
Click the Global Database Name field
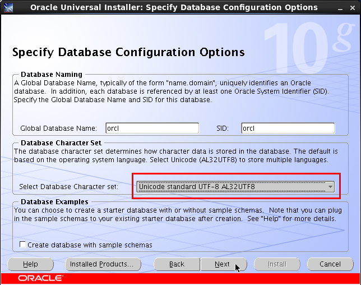click(152, 128)
